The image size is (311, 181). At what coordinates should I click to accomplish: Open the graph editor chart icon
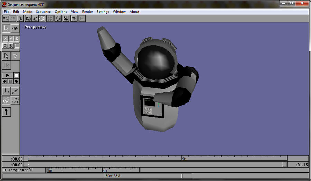(x=82, y=19)
